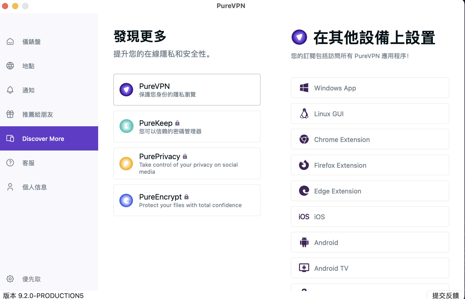
Task: Click the Discover More devices icon
Action: 10,138
